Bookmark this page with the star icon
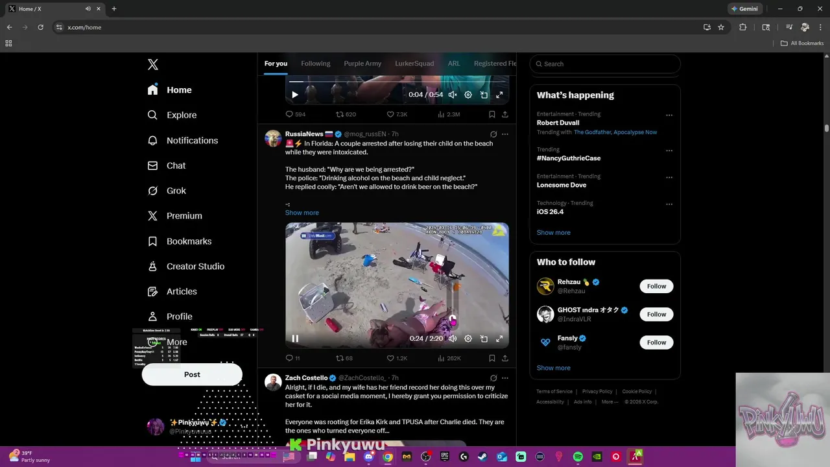The image size is (830, 467). point(721,27)
